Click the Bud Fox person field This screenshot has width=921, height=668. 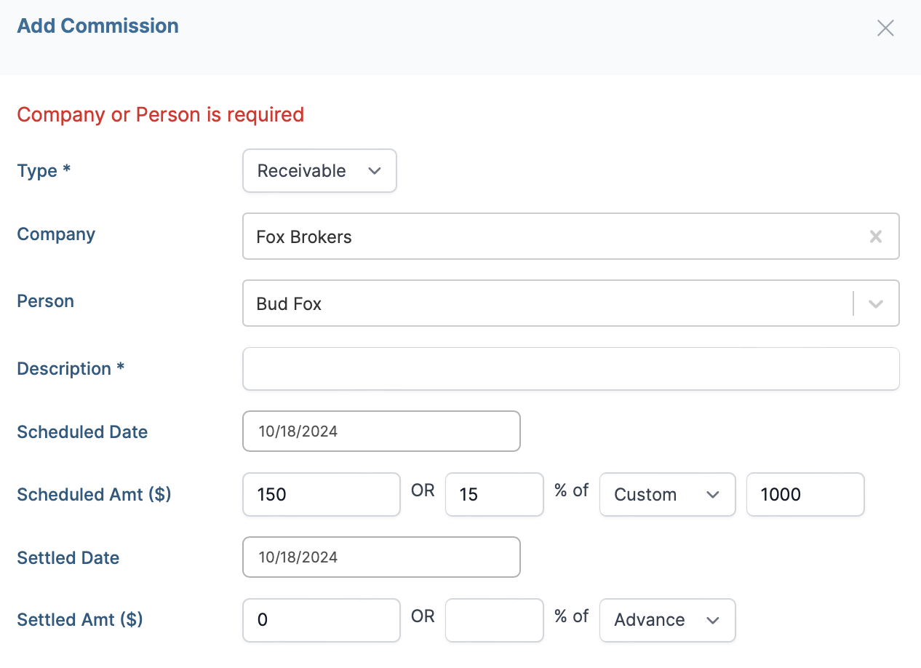(546, 303)
